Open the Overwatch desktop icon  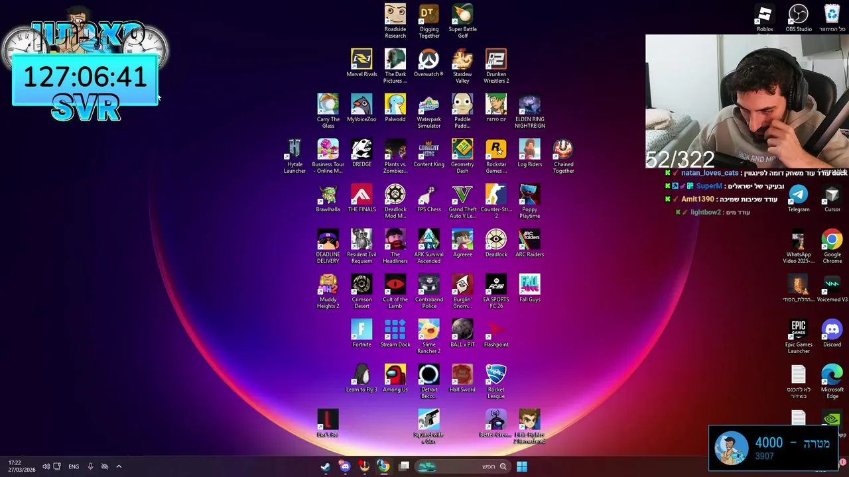coord(428,63)
